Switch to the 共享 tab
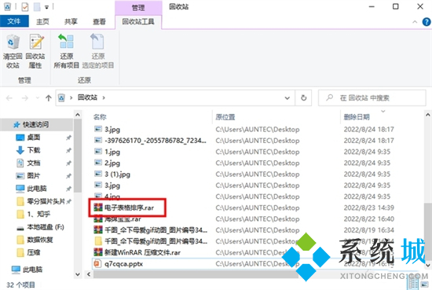Image resolution: width=432 pixels, height=290 pixels. [71, 21]
